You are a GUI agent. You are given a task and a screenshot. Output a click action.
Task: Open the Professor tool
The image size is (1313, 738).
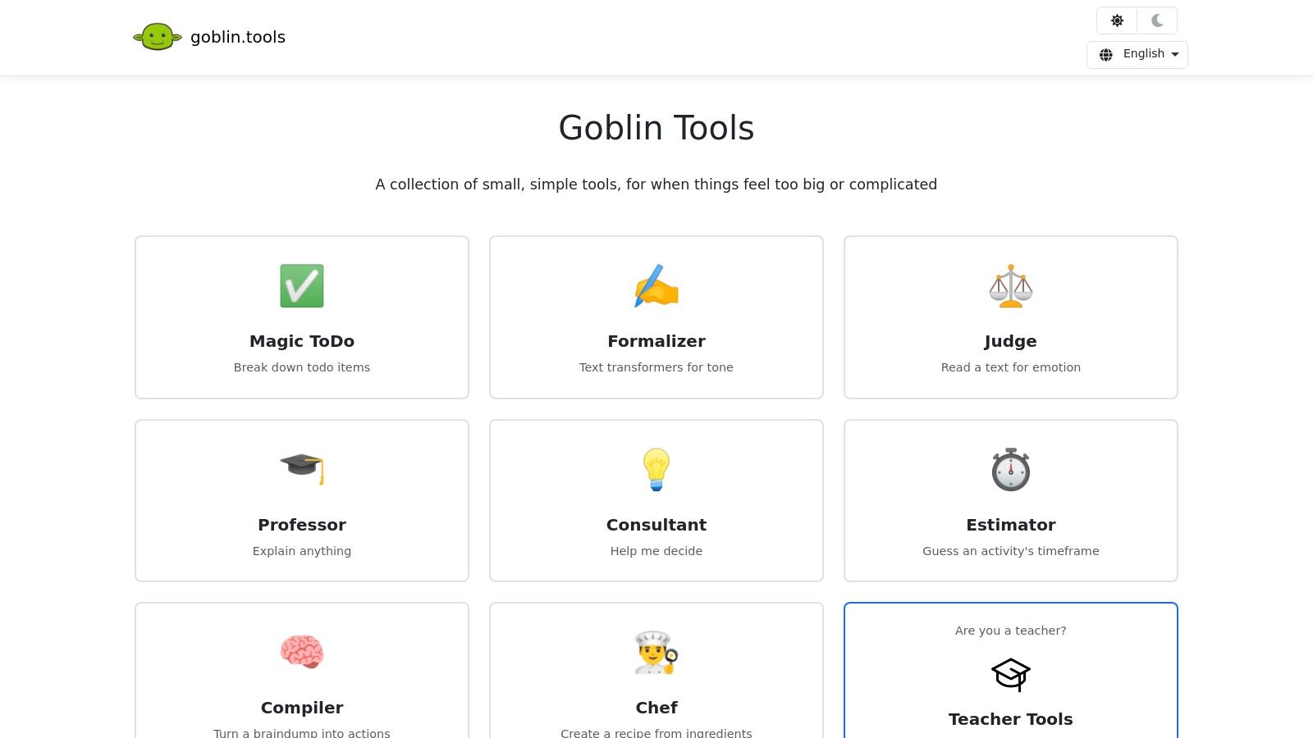coord(302,501)
